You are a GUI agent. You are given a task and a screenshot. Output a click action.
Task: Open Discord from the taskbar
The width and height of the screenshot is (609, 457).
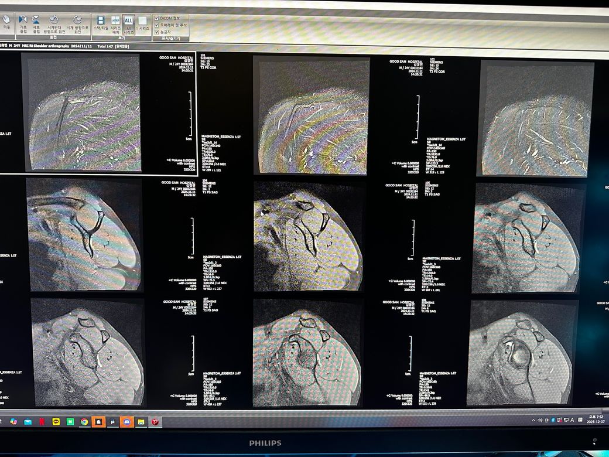[x=126, y=421]
